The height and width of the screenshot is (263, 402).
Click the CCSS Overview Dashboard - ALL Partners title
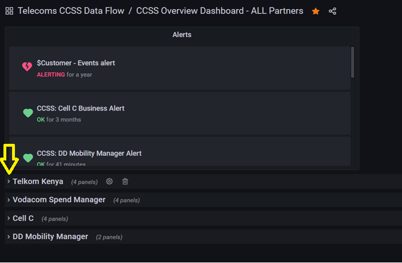(220, 11)
